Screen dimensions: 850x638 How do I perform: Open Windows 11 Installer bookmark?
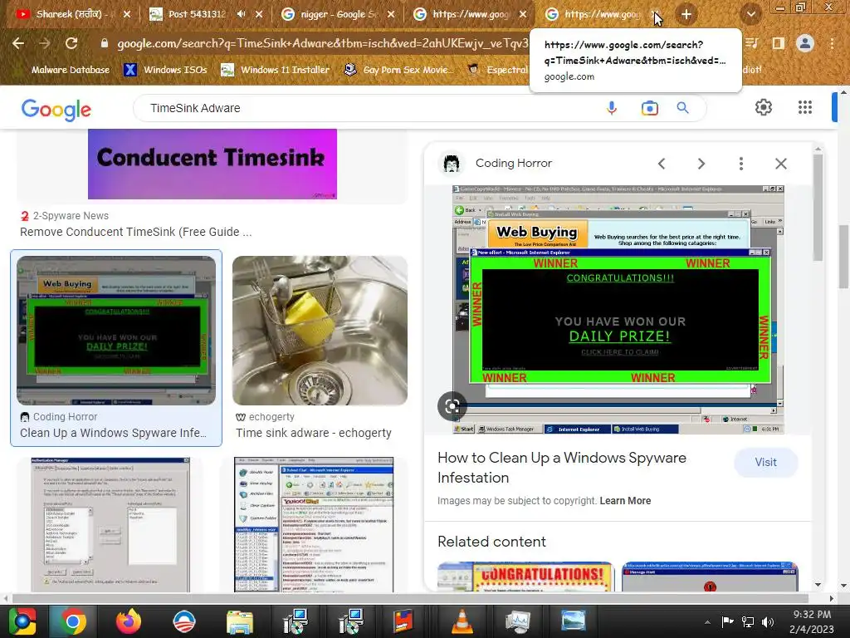tap(275, 70)
